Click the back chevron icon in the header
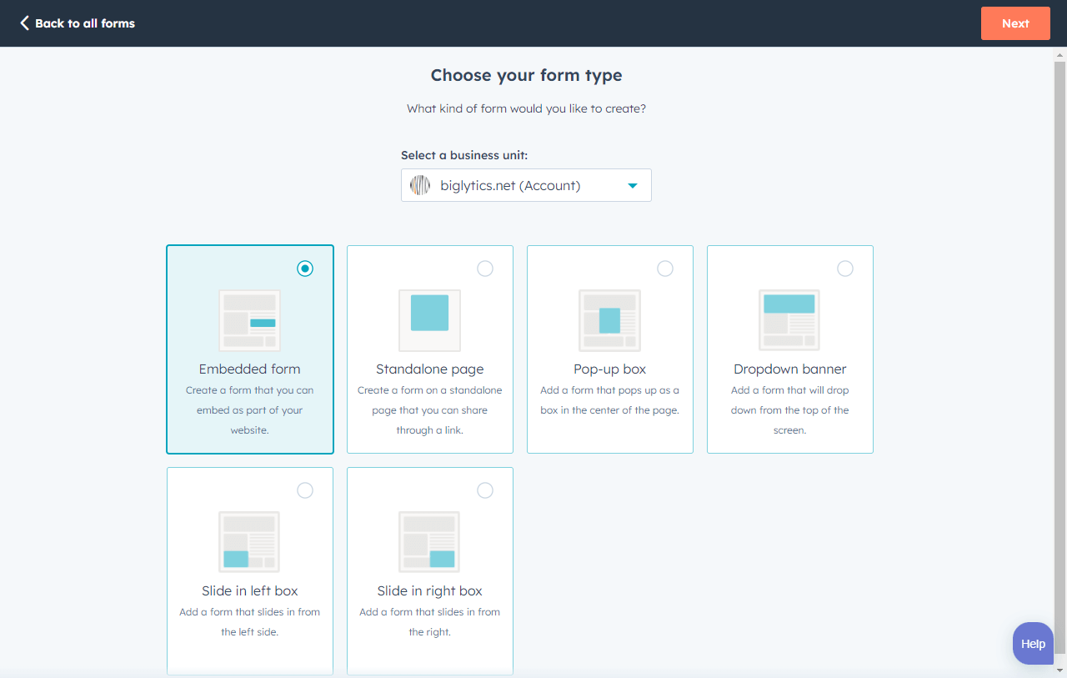 23,23
